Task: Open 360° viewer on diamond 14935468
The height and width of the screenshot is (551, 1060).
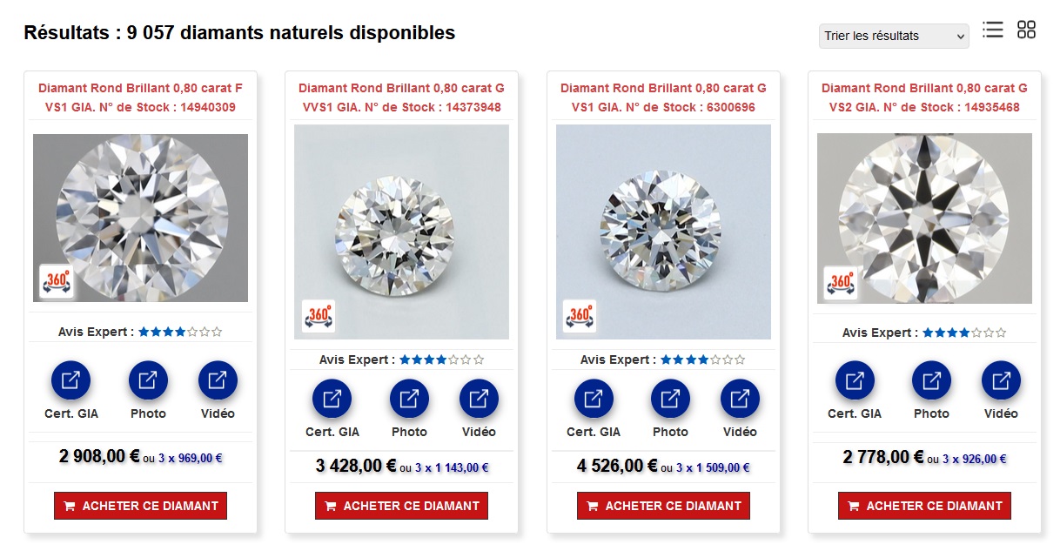Action: pyautogui.click(x=839, y=283)
